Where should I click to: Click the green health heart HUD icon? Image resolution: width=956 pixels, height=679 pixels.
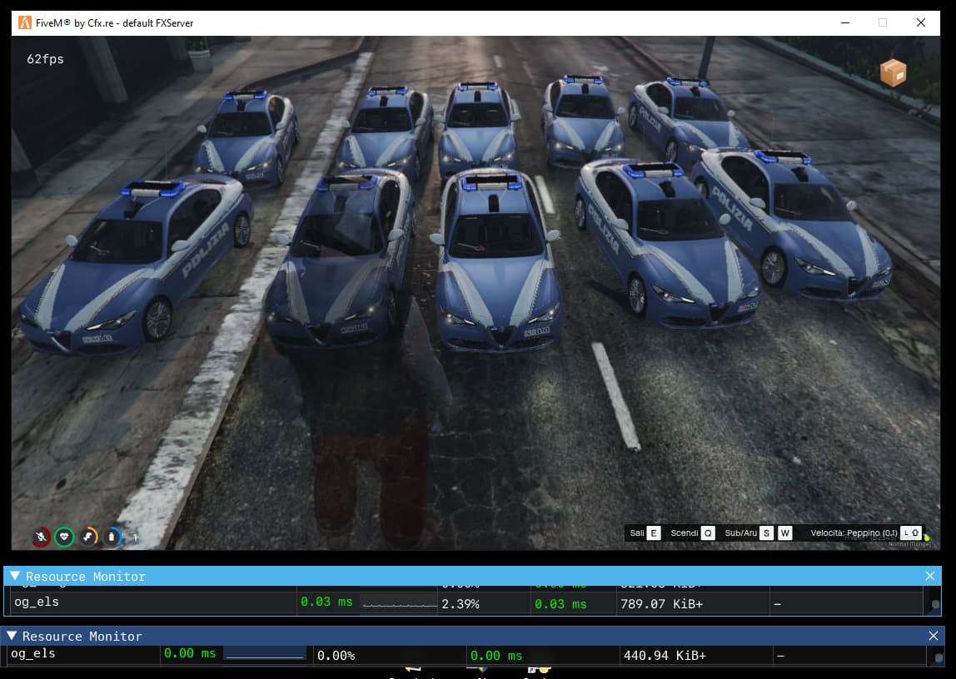64,537
